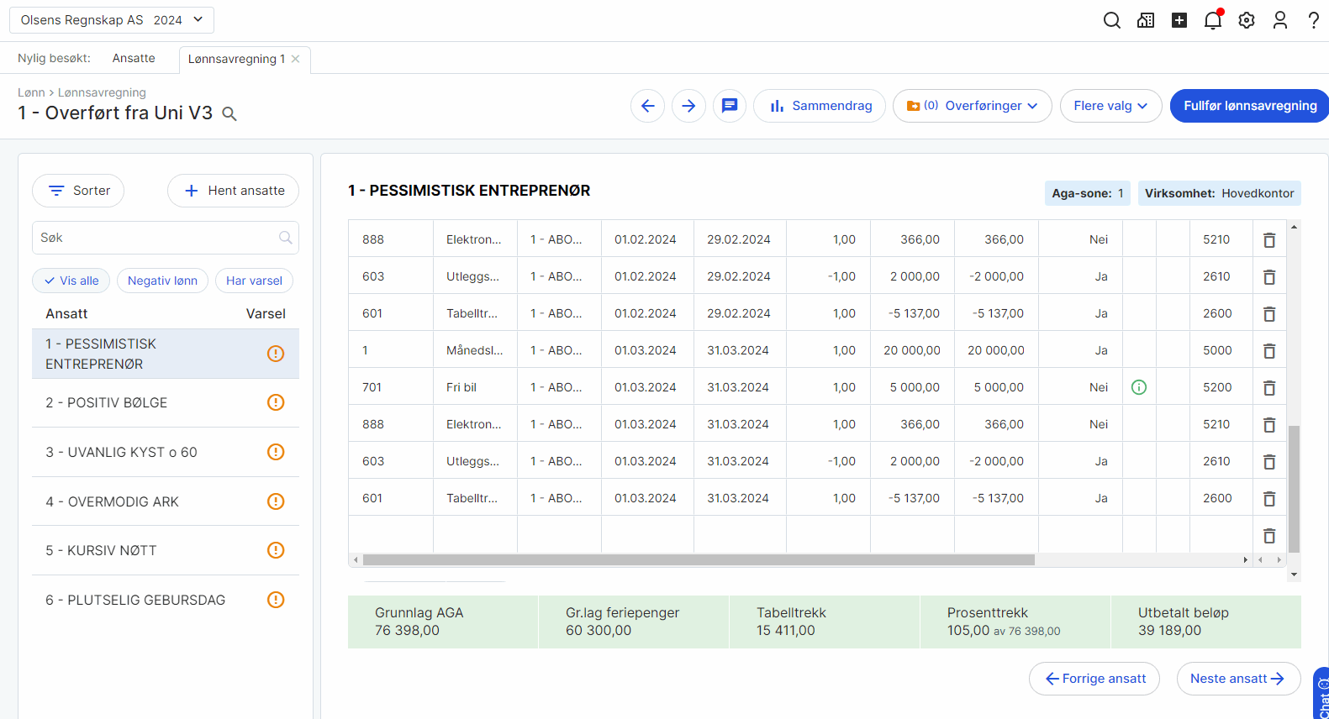Toggle the Har varsel filter

tap(254, 281)
